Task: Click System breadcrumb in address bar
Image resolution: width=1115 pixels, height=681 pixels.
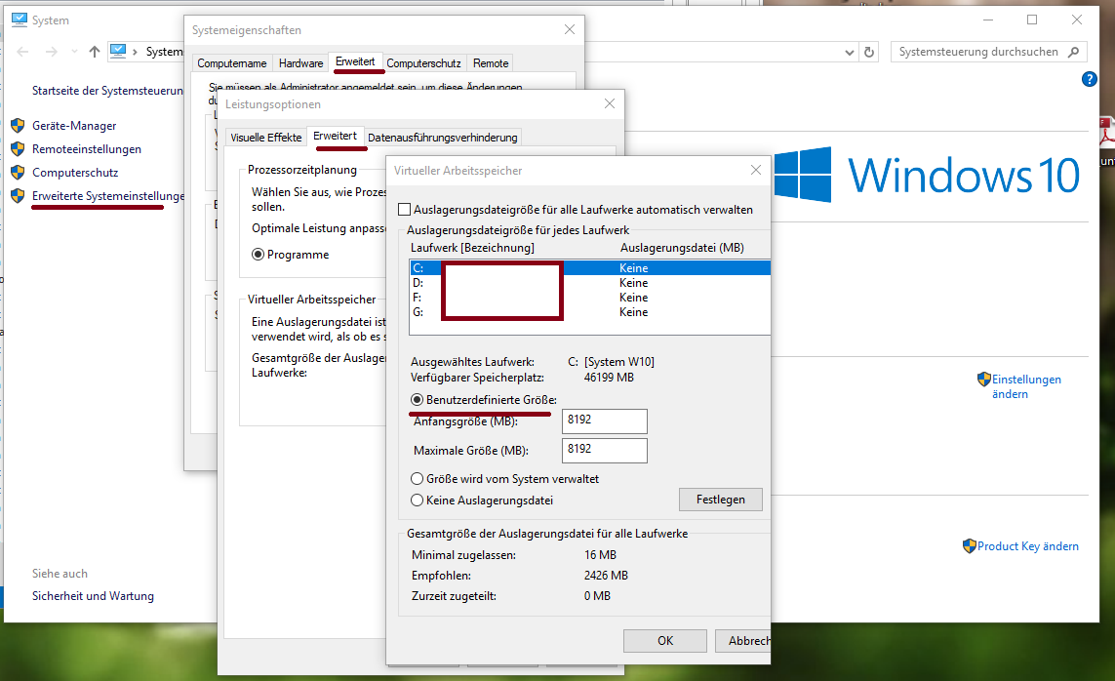Action: click(164, 52)
